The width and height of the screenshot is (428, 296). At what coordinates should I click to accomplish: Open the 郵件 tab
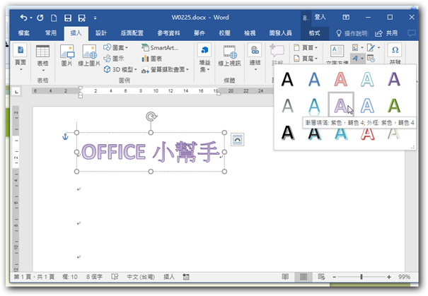coord(199,33)
